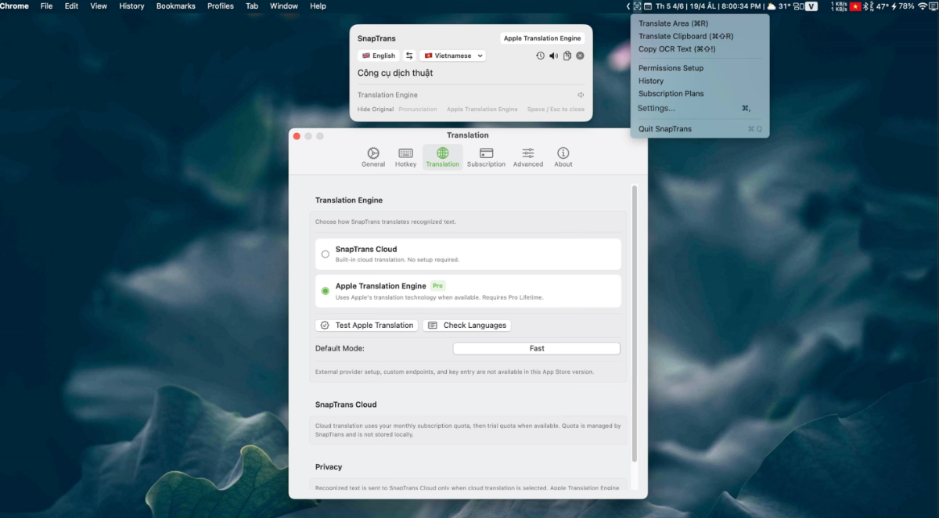Open the Vietnamese target language dropdown
The width and height of the screenshot is (939, 518).
click(452, 56)
